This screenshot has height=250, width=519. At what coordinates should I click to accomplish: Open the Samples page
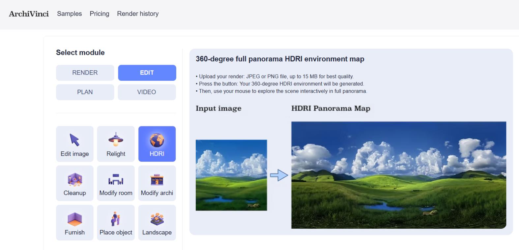coord(70,14)
